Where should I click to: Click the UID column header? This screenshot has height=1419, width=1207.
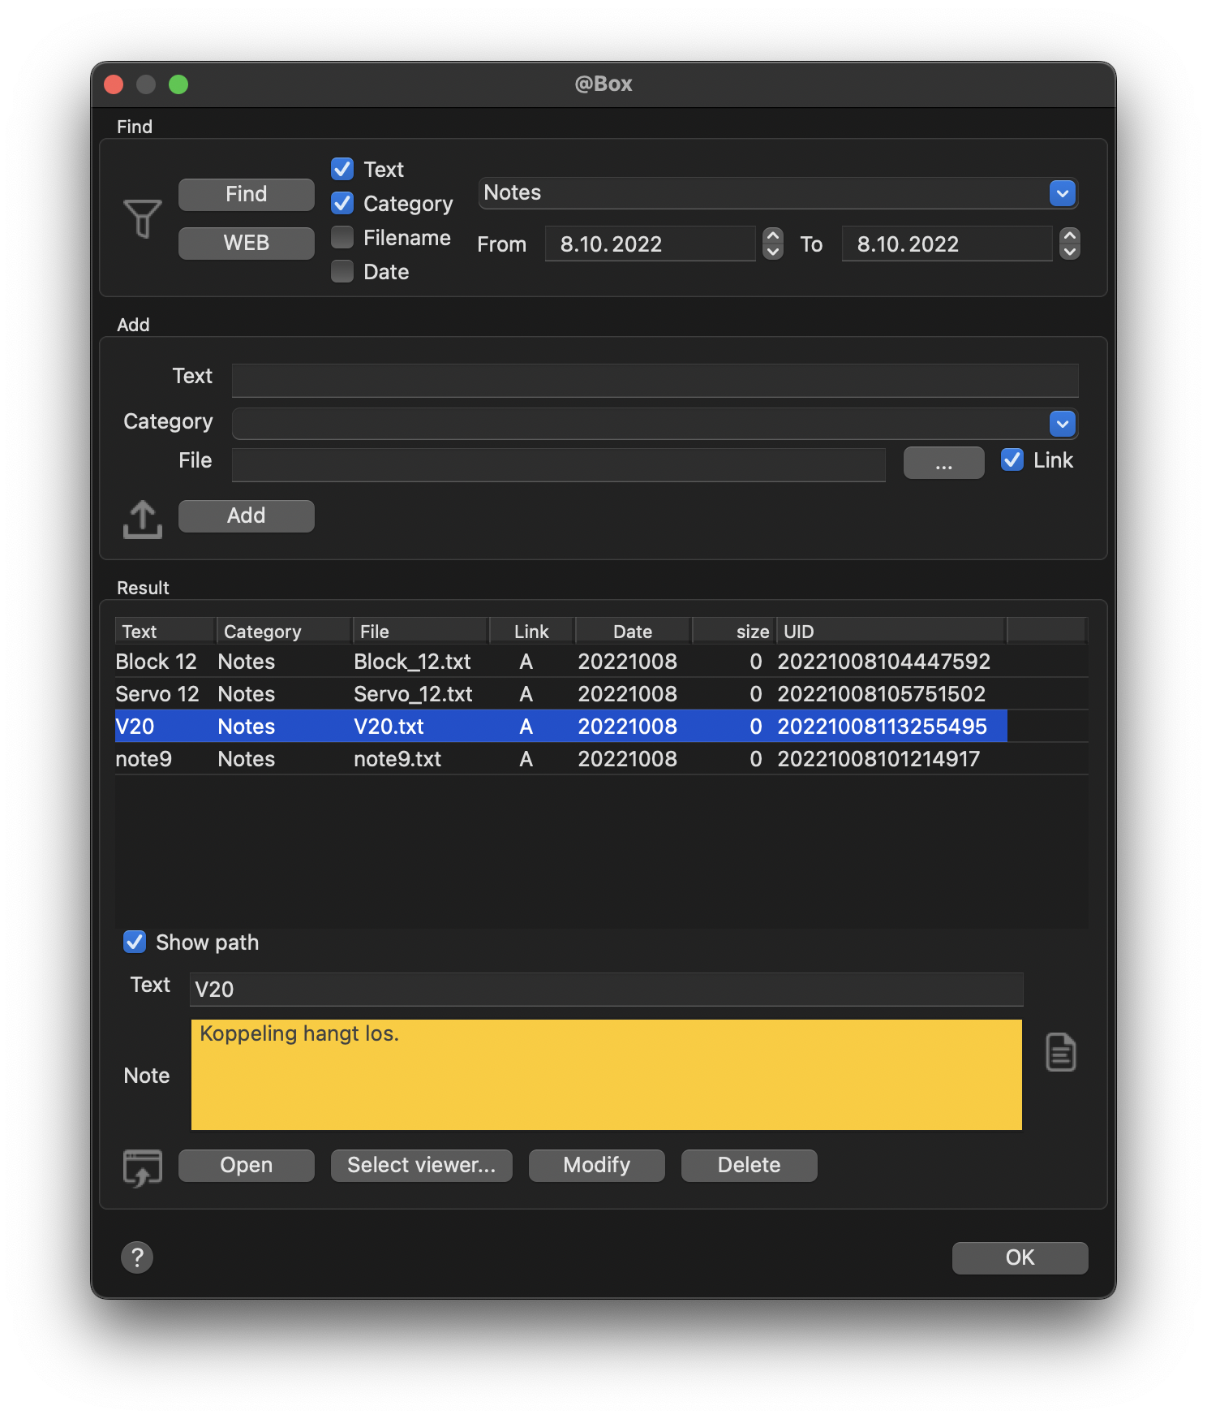[x=890, y=632]
